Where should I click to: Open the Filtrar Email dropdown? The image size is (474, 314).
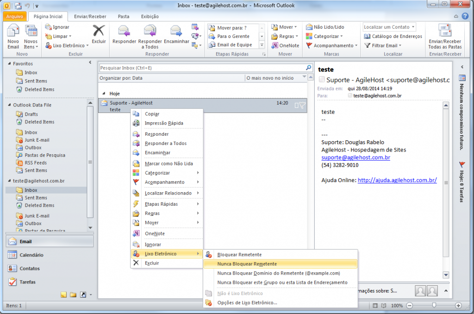coord(383,45)
